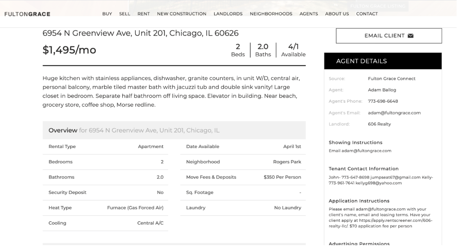Screen dimensions: 457x246
Task: Click the 2.0 Baths stat
Action: point(263,50)
